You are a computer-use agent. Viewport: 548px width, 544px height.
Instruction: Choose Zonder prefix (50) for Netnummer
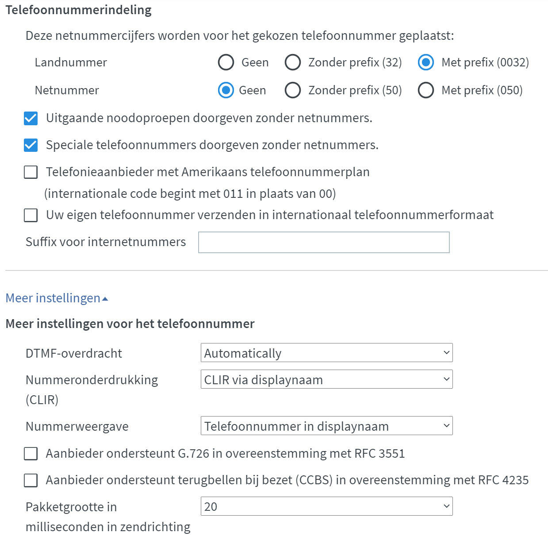(293, 90)
